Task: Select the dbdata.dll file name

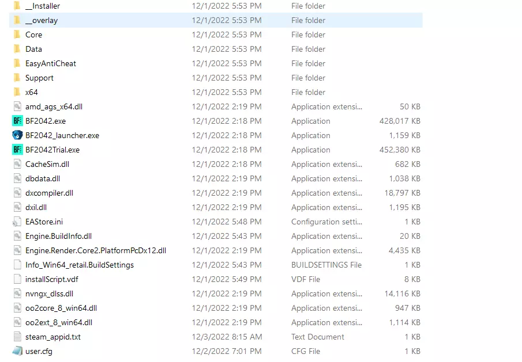Action: tap(43, 178)
